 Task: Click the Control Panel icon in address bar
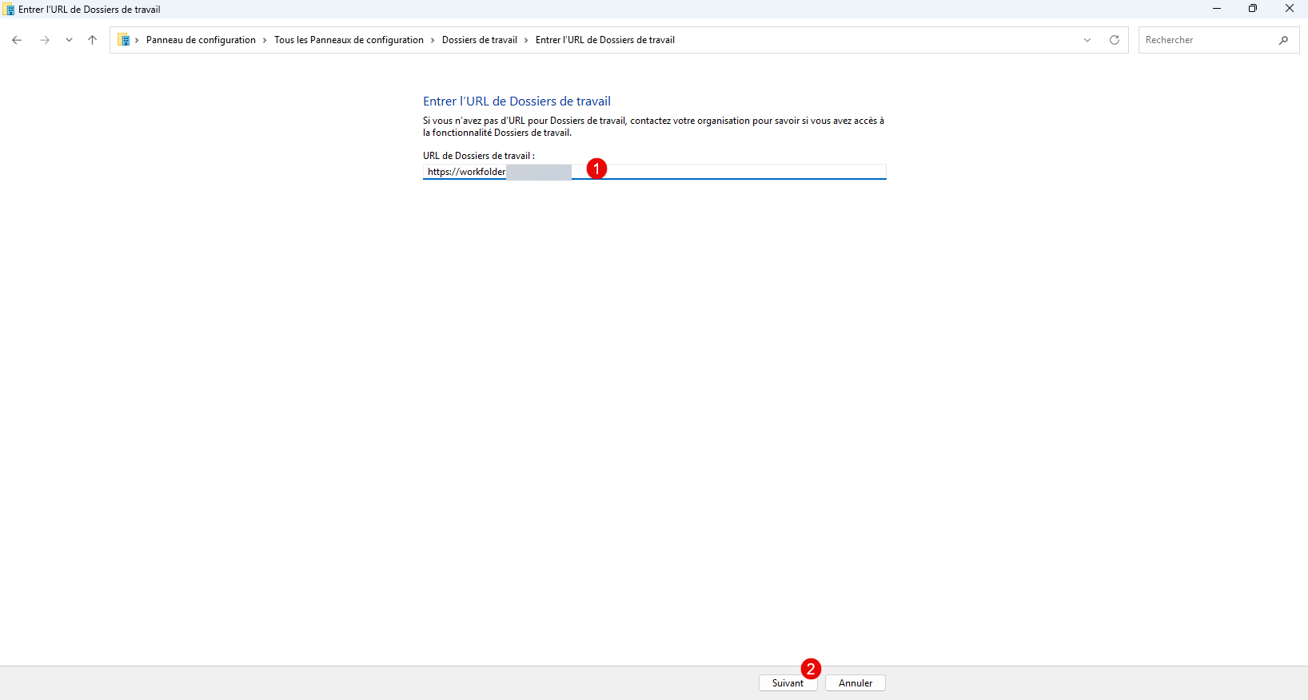point(124,40)
